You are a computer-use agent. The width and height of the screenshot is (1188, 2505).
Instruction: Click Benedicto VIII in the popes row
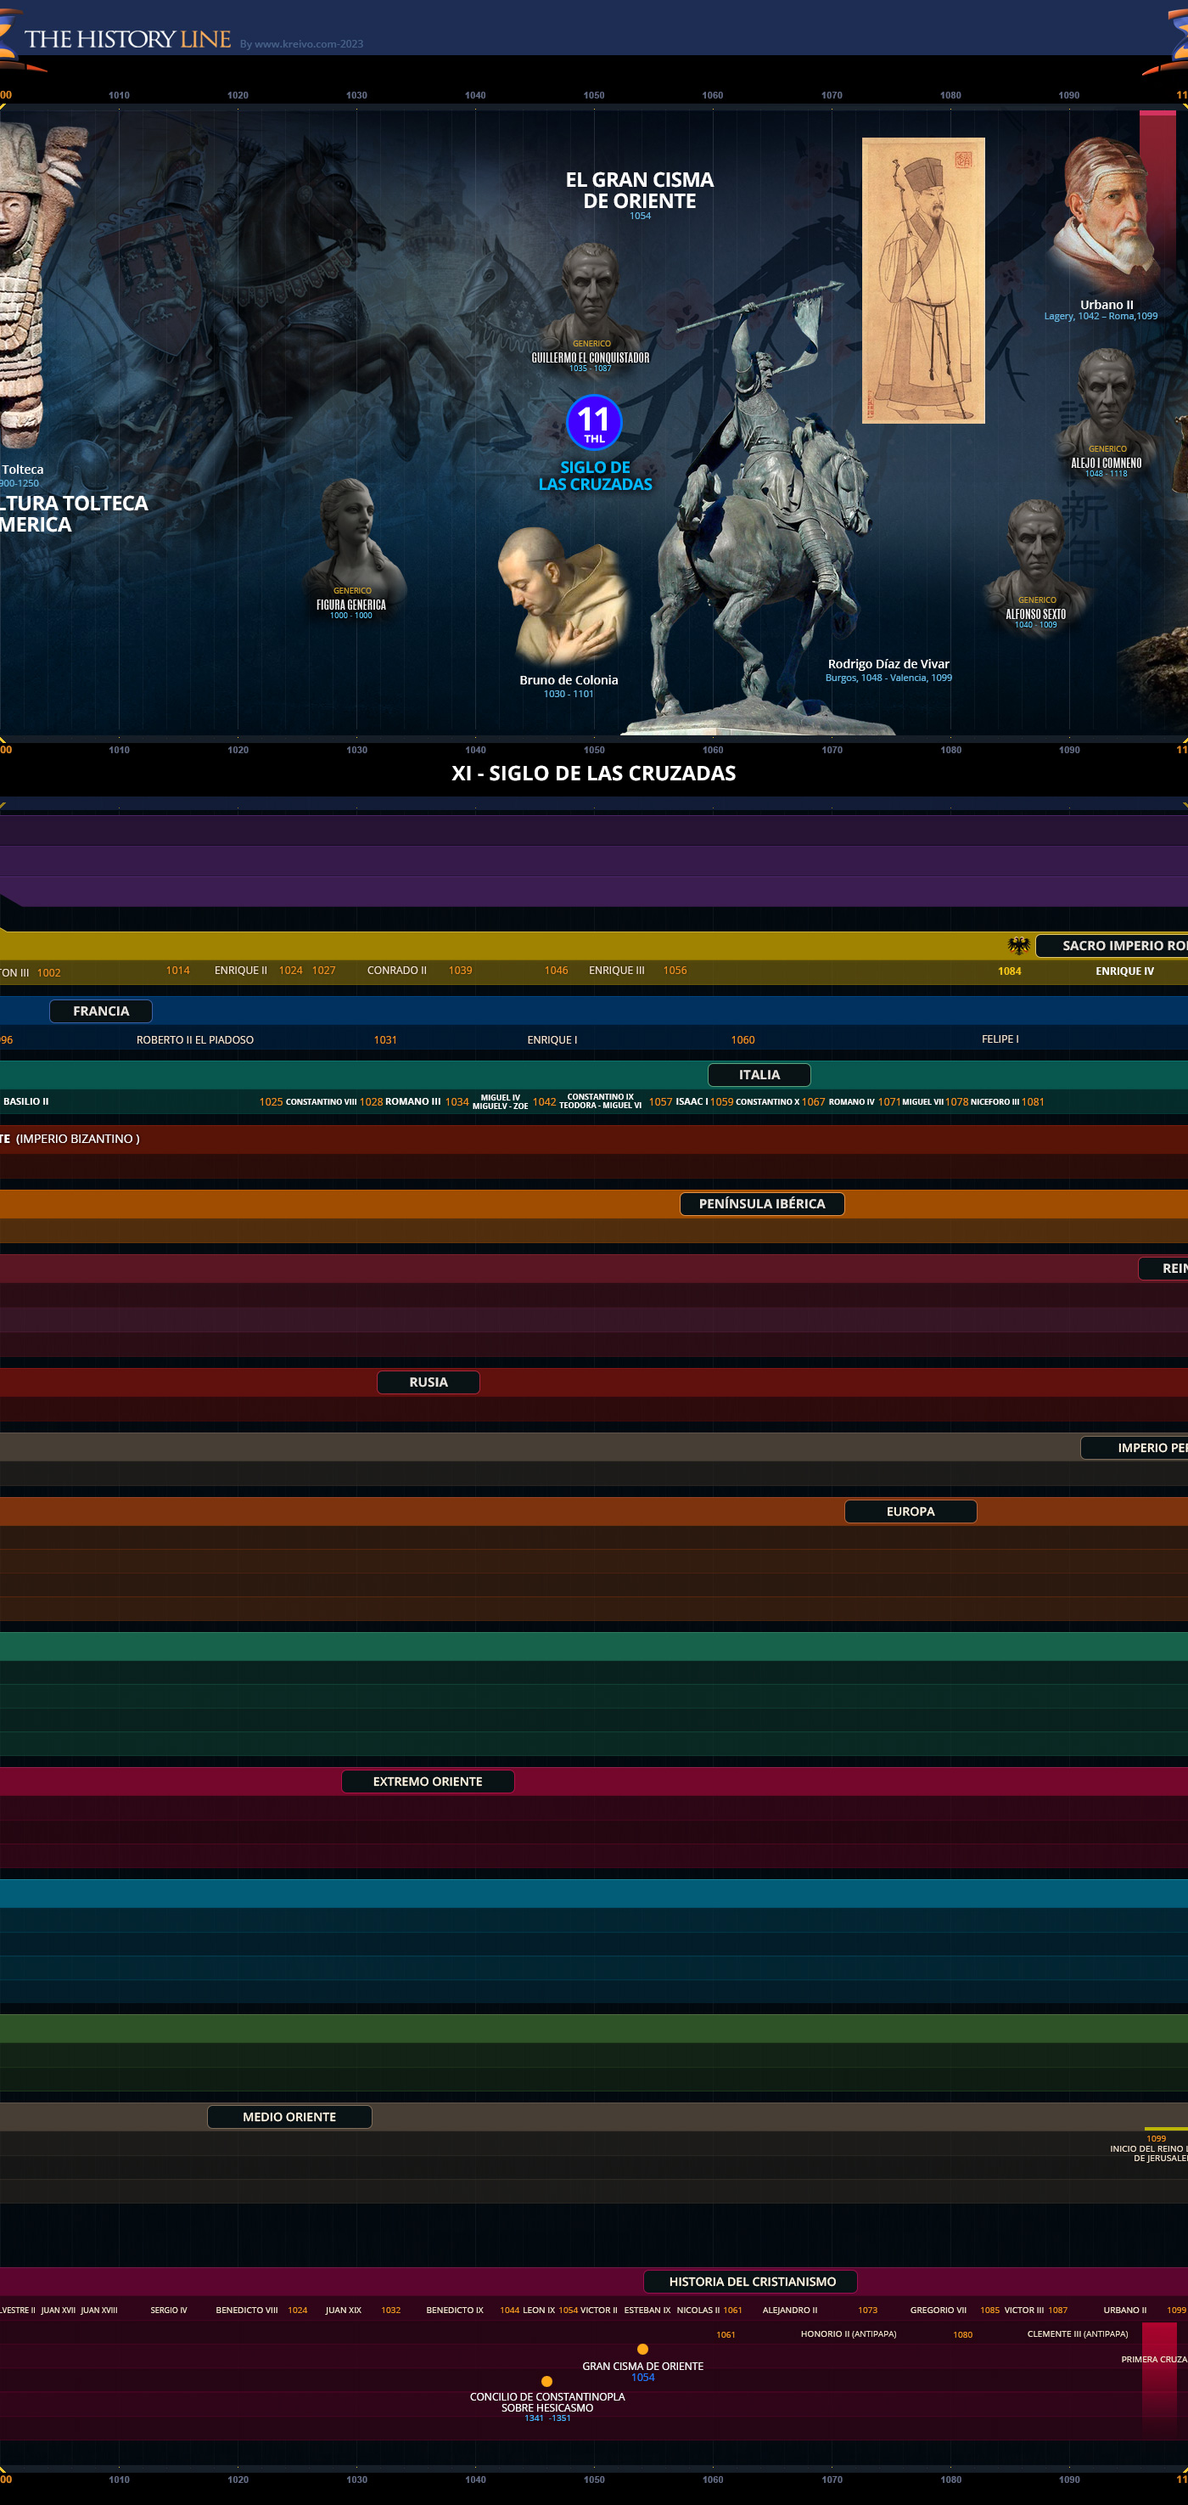tap(247, 2310)
